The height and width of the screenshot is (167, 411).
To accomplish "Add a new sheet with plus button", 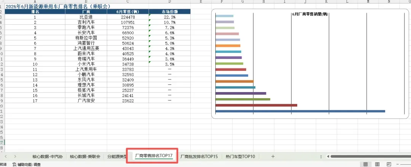I will tap(273, 156).
